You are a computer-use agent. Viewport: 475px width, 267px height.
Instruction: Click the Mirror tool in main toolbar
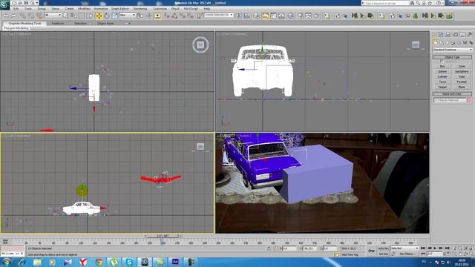click(239, 16)
